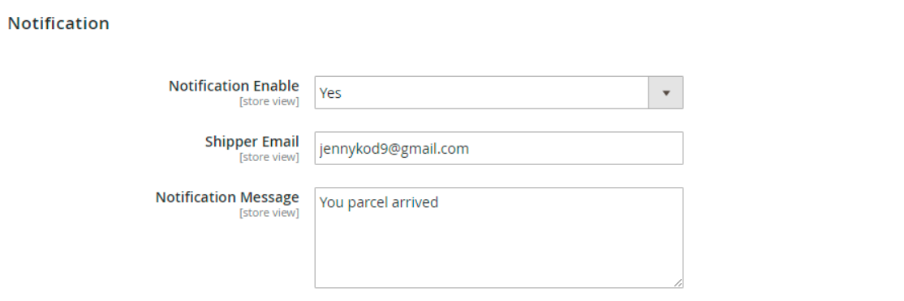Click the Notification Message label

click(x=227, y=197)
